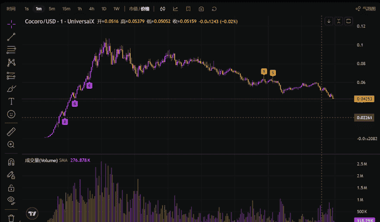
Task: Open the indicators icon in top toolbar
Action: [x=175, y=9]
